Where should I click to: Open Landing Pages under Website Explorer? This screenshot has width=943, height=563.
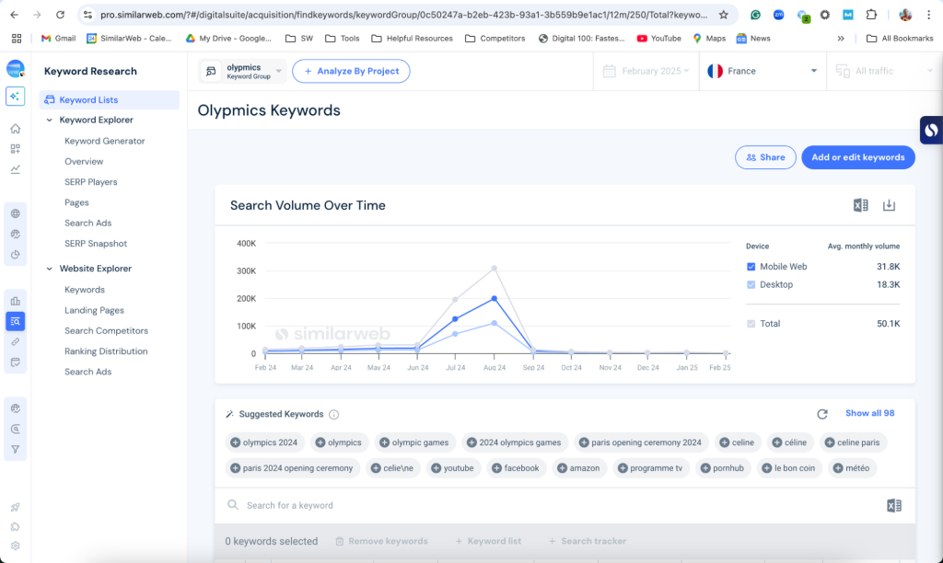point(94,310)
